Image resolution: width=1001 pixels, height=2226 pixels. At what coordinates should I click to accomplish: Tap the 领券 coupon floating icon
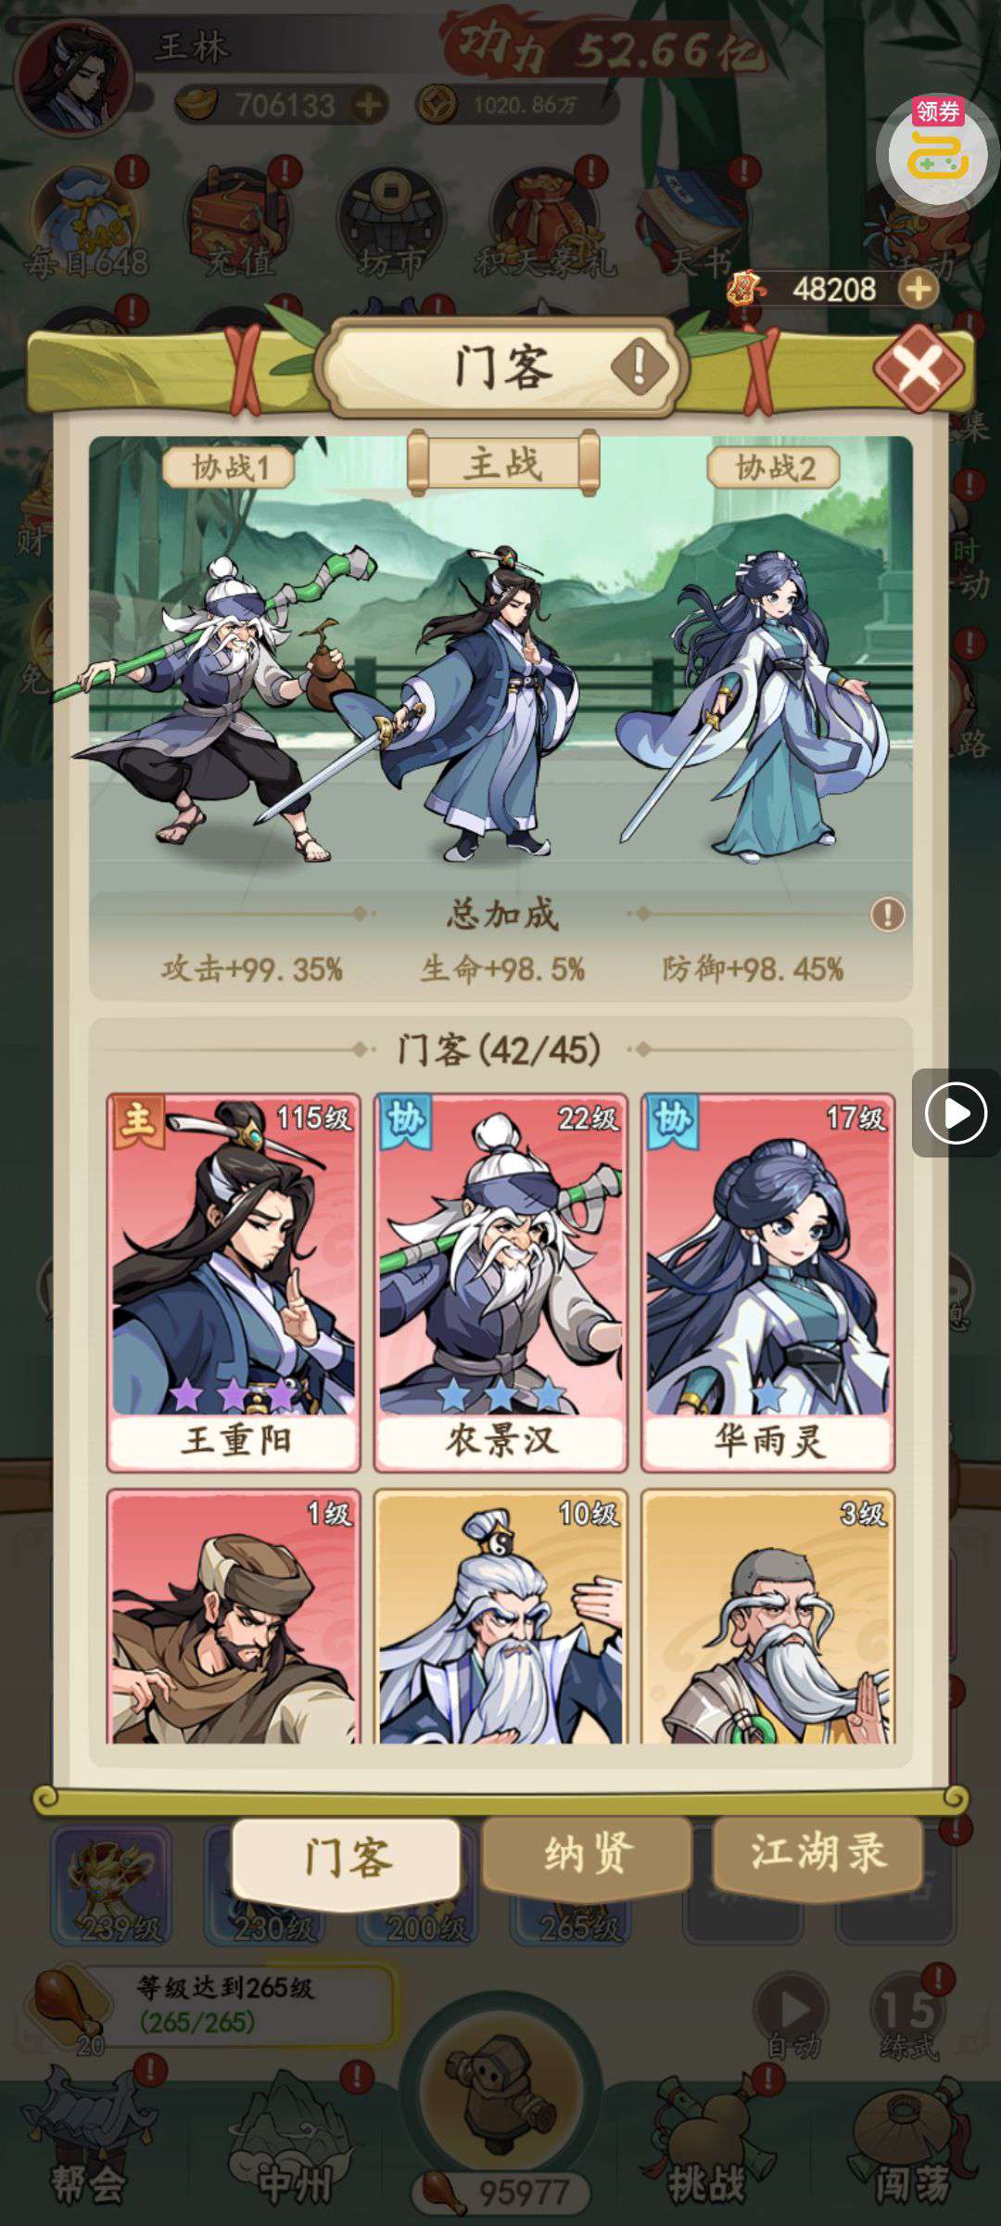pyautogui.click(x=937, y=149)
